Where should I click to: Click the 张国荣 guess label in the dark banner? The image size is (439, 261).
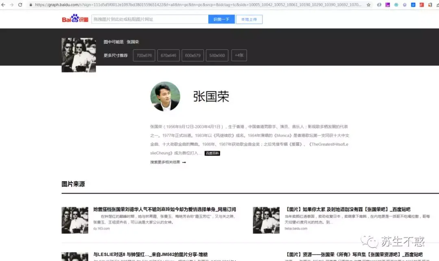[133, 42]
